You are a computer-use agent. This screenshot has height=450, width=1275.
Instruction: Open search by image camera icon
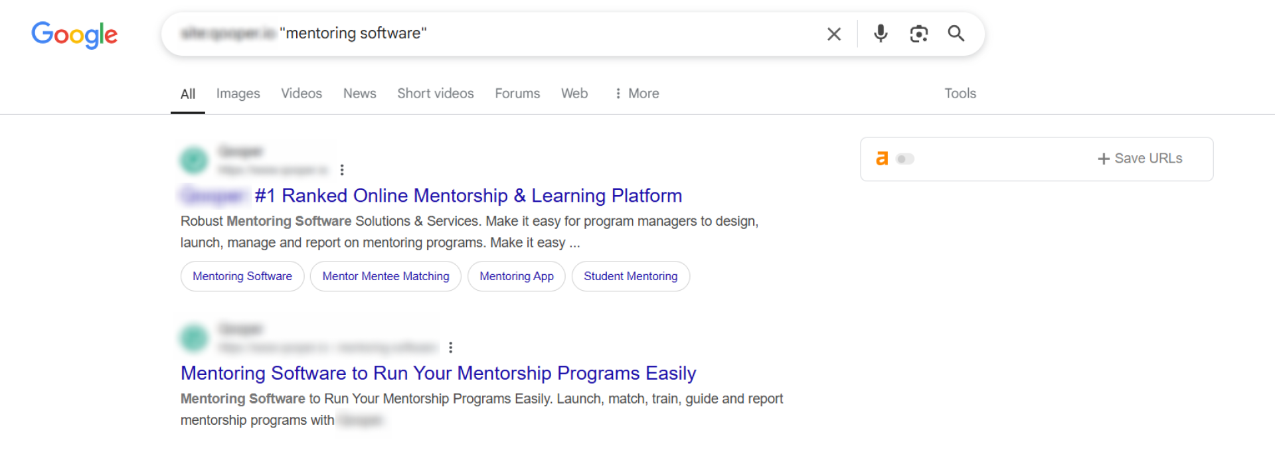918,34
